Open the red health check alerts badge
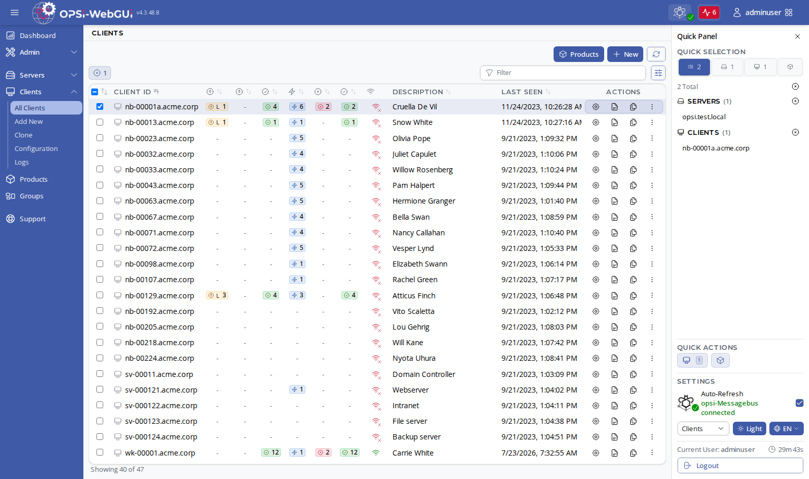This screenshot has height=479, width=809. (709, 12)
